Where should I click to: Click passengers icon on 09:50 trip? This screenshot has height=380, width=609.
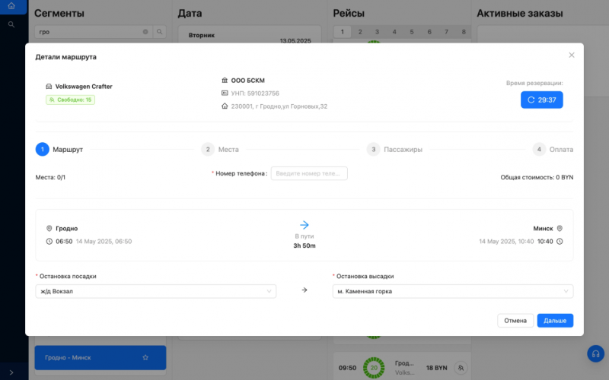[460, 367]
